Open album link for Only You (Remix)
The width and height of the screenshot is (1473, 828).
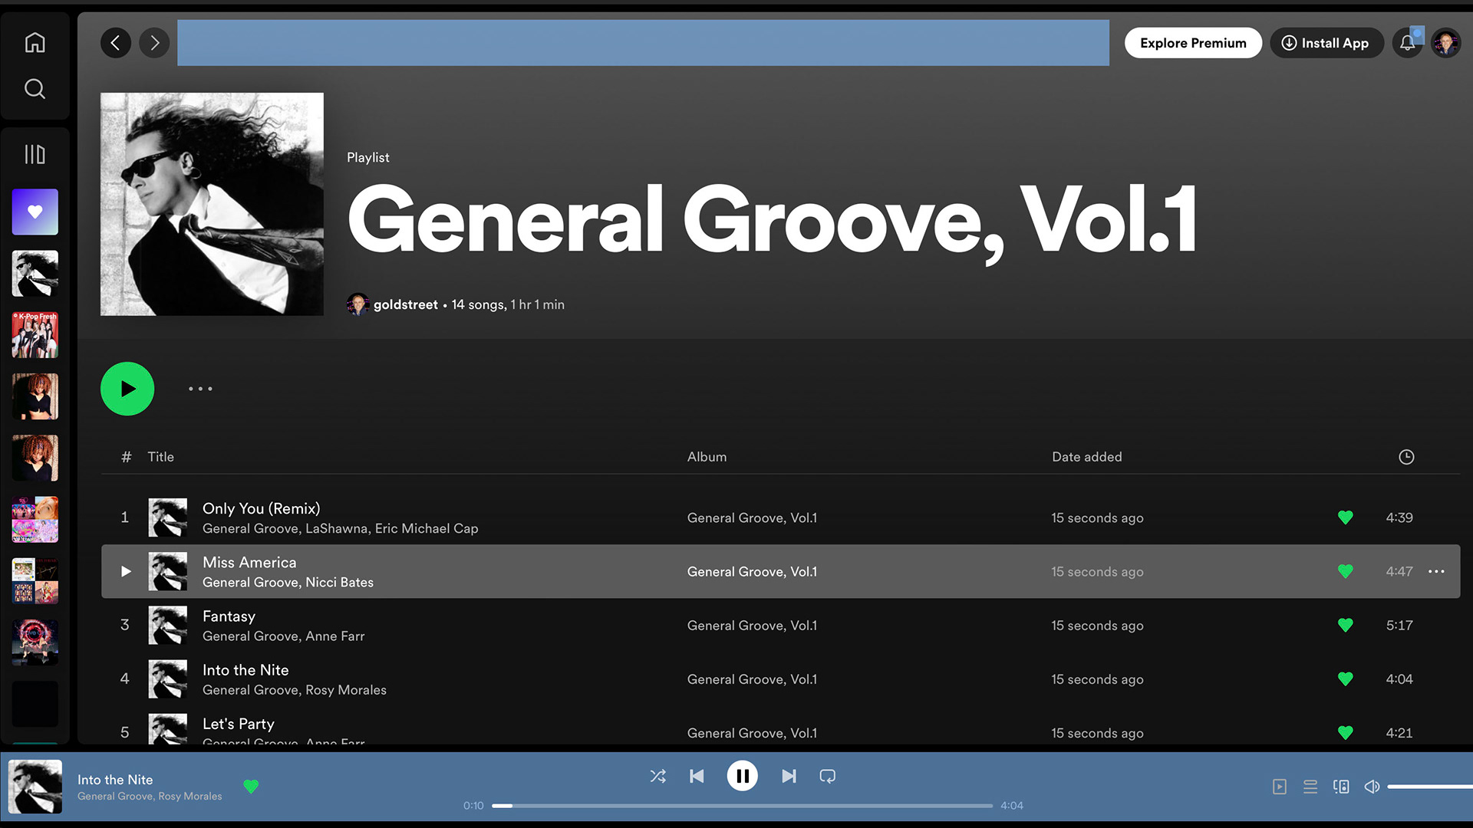pyautogui.click(x=752, y=517)
